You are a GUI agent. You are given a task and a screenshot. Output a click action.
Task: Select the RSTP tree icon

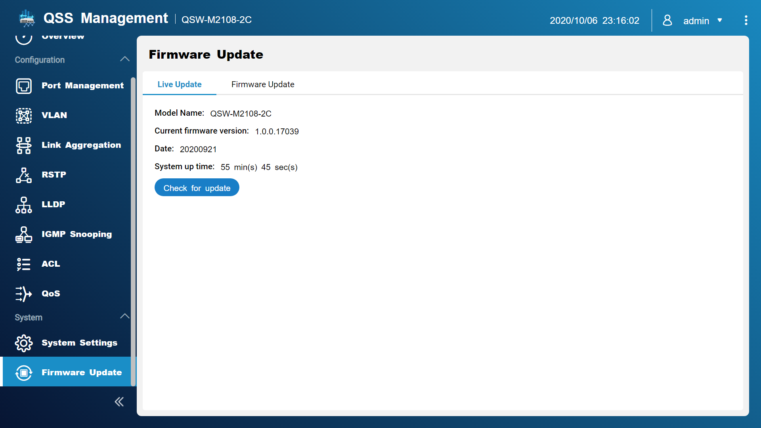tap(24, 175)
